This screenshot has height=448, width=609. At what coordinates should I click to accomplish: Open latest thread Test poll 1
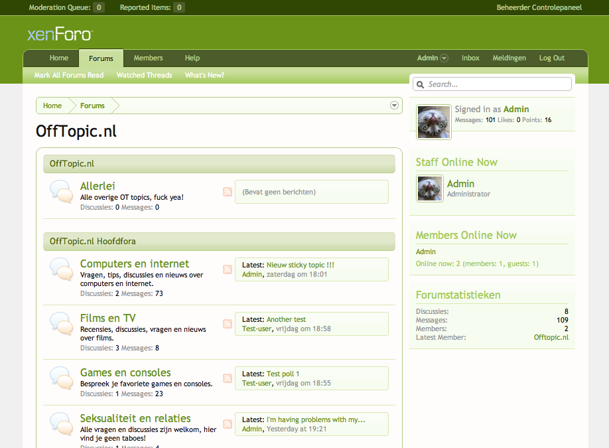pyautogui.click(x=283, y=374)
